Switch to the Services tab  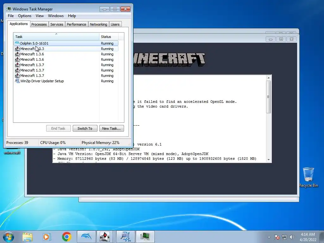pos(57,24)
